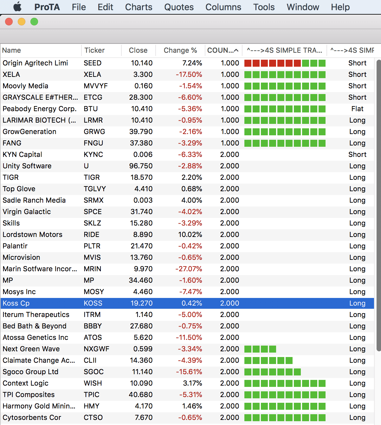Select the Top Glove row
The height and width of the screenshot is (425, 381).
tap(187, 189)
